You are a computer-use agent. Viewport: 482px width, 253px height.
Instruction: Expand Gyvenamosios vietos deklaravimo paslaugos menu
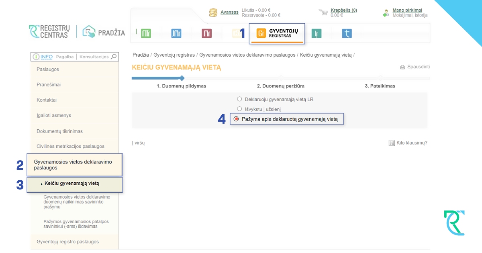click(75, 165)
